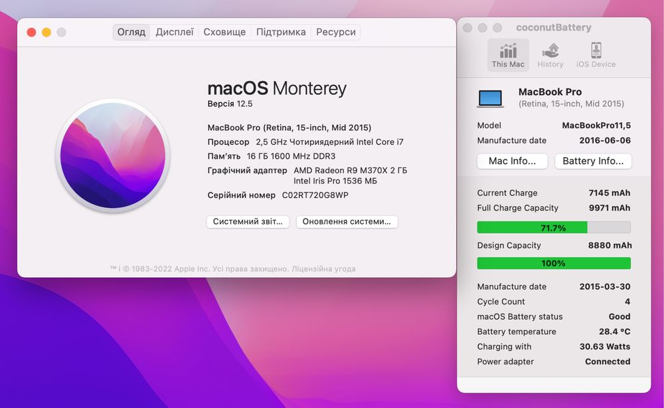This screenshot has height=408, width=664.
Task: Click the Графічний адаптер label
Action: click(x=247, y=170)
